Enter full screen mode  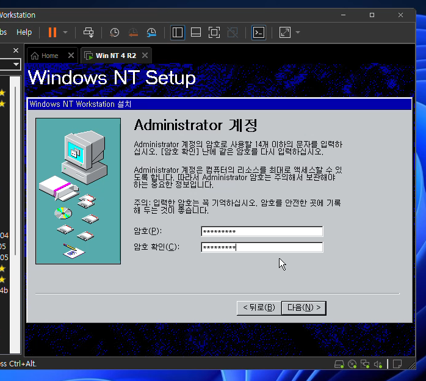(214, 32)
